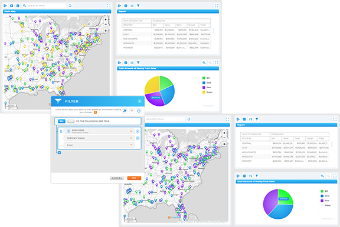This screenshot has height=227, width=340.
Task: Open filter funnel in upper pie chart panel toolbar
Action: [x=138, y=63]
